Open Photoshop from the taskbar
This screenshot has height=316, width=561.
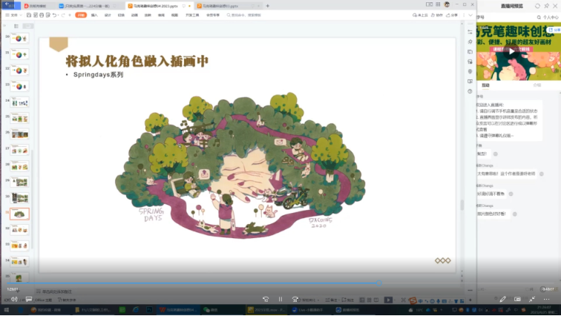click(149, 310)
